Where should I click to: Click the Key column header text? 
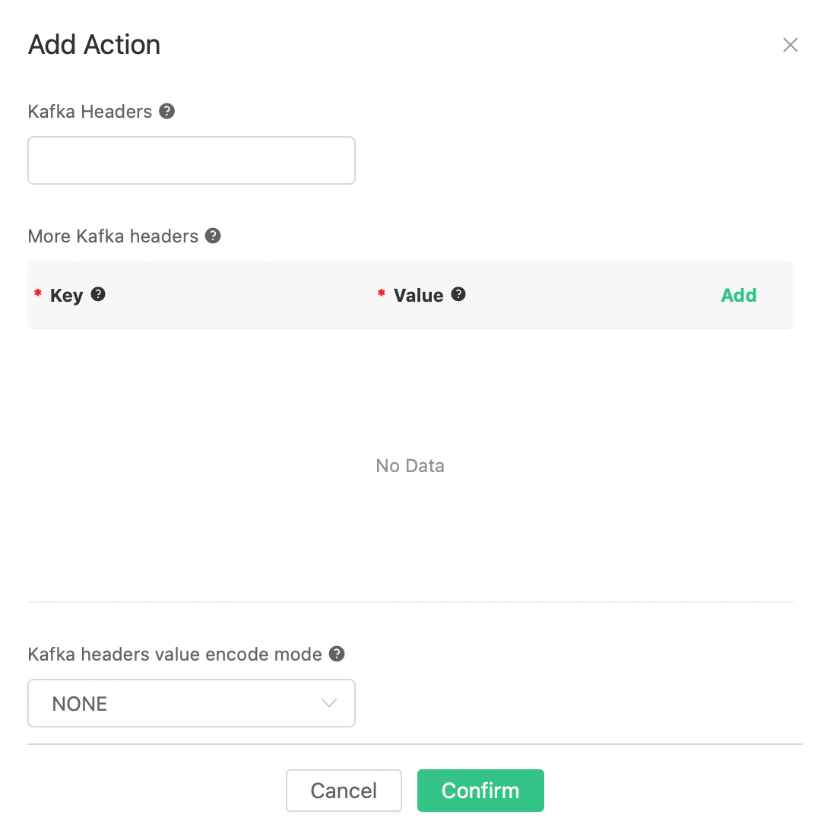[66, 296]
